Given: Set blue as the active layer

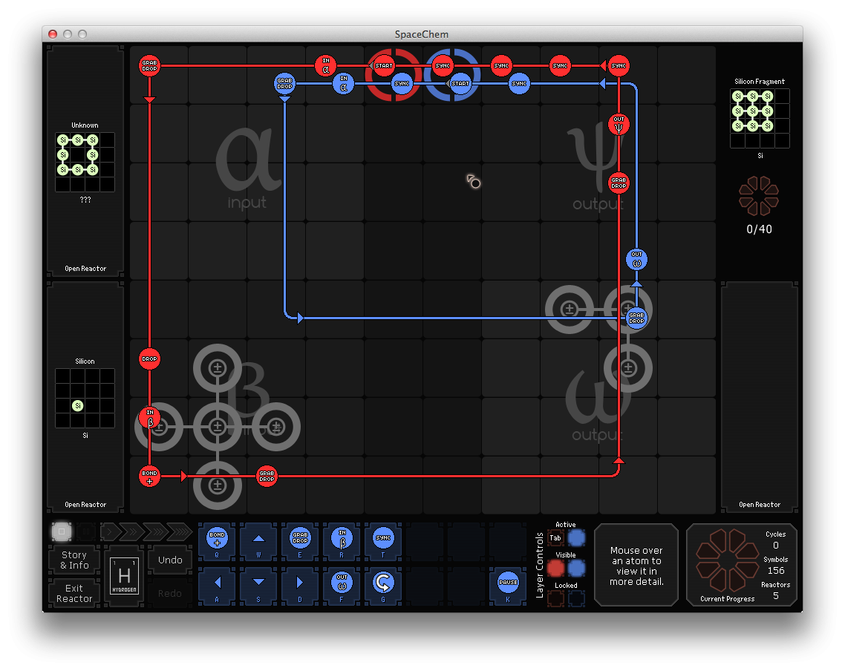Looking at the screenshot, I should point(576,537).
